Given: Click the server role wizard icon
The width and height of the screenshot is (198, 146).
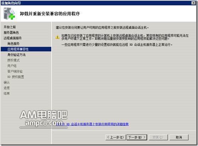Looking at the screenshot, I should (9, 13).
